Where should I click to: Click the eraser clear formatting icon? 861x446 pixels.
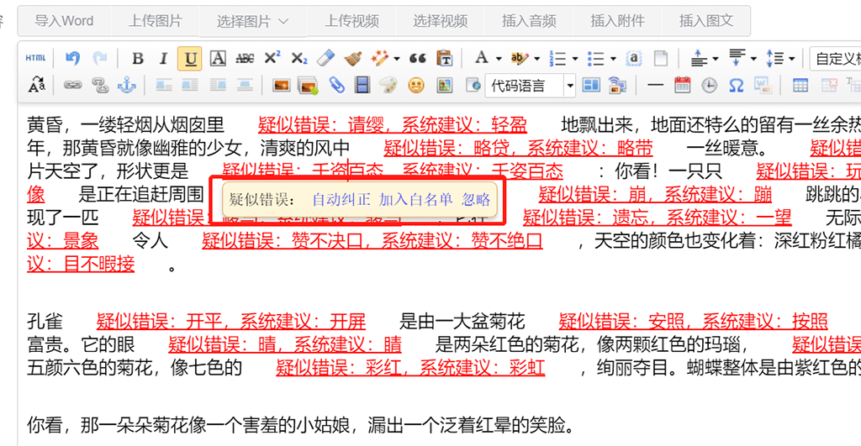click(x=327, y=59)
